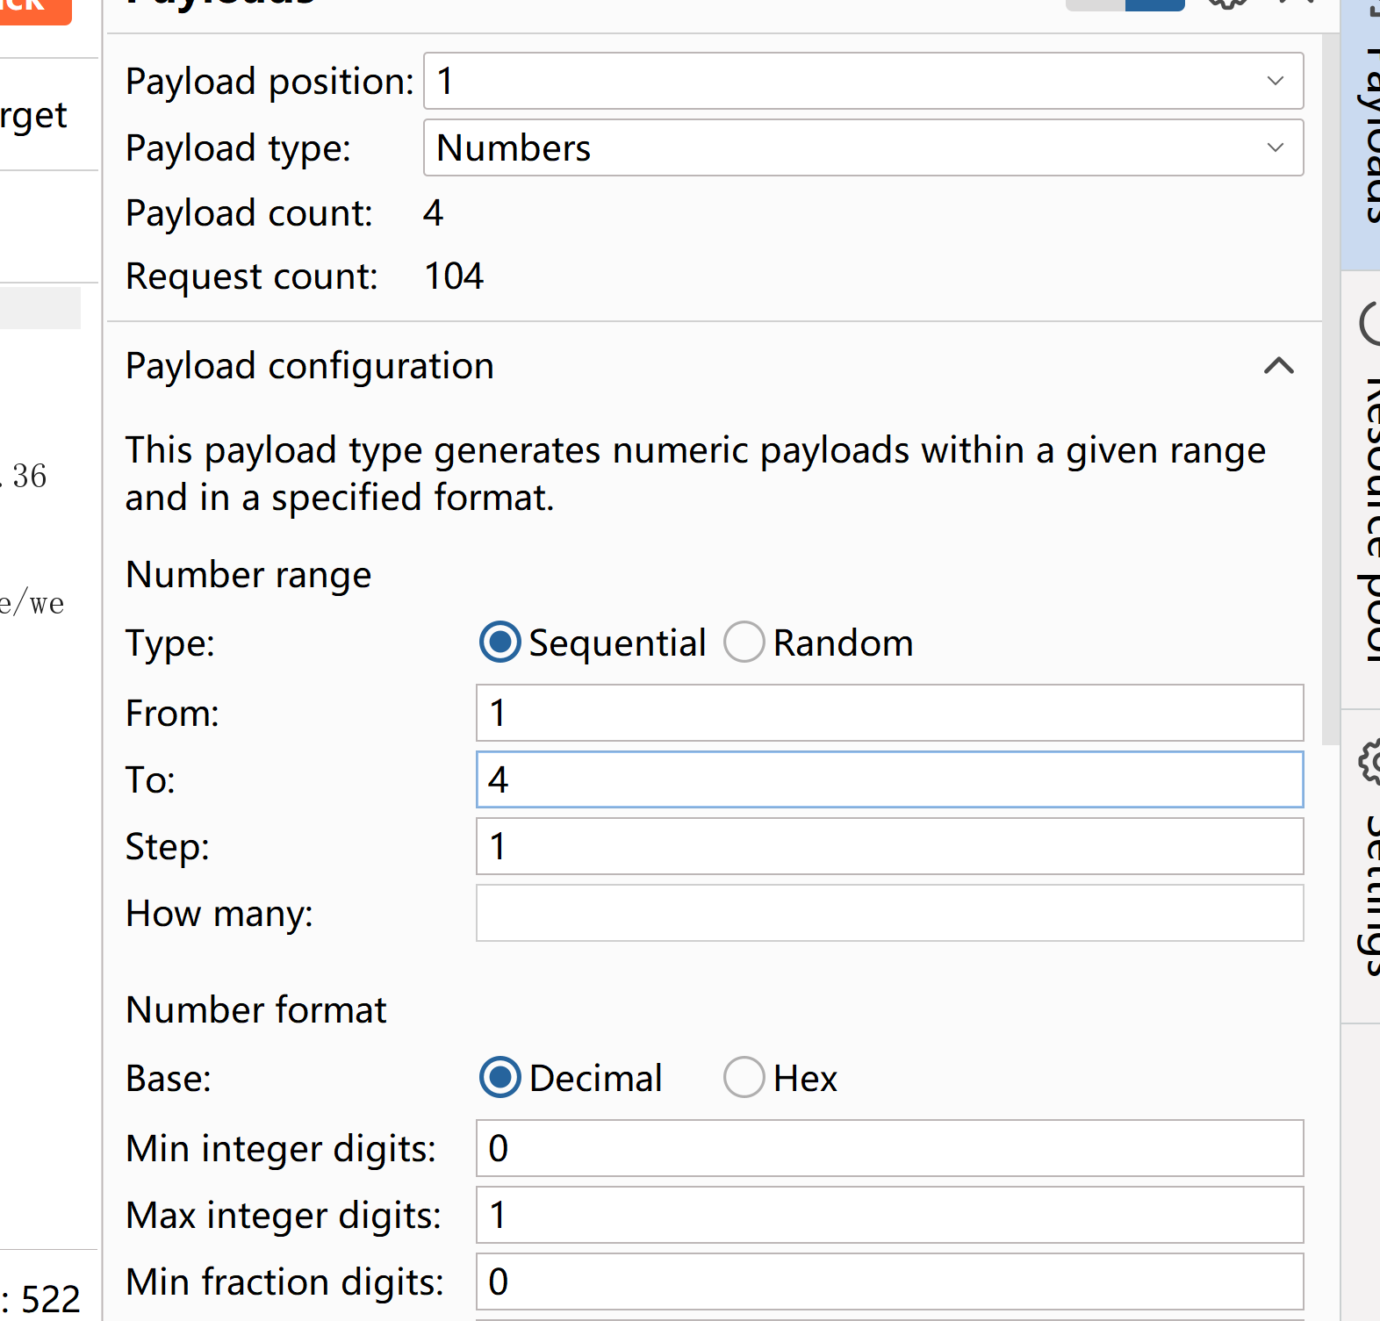Open the Payload position dropdown
The image size is (1380, 1321).
coord(863,81)
